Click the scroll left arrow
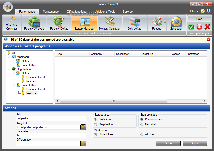The height and width of the screenshot is (151, 214). (x=57, y=101)
